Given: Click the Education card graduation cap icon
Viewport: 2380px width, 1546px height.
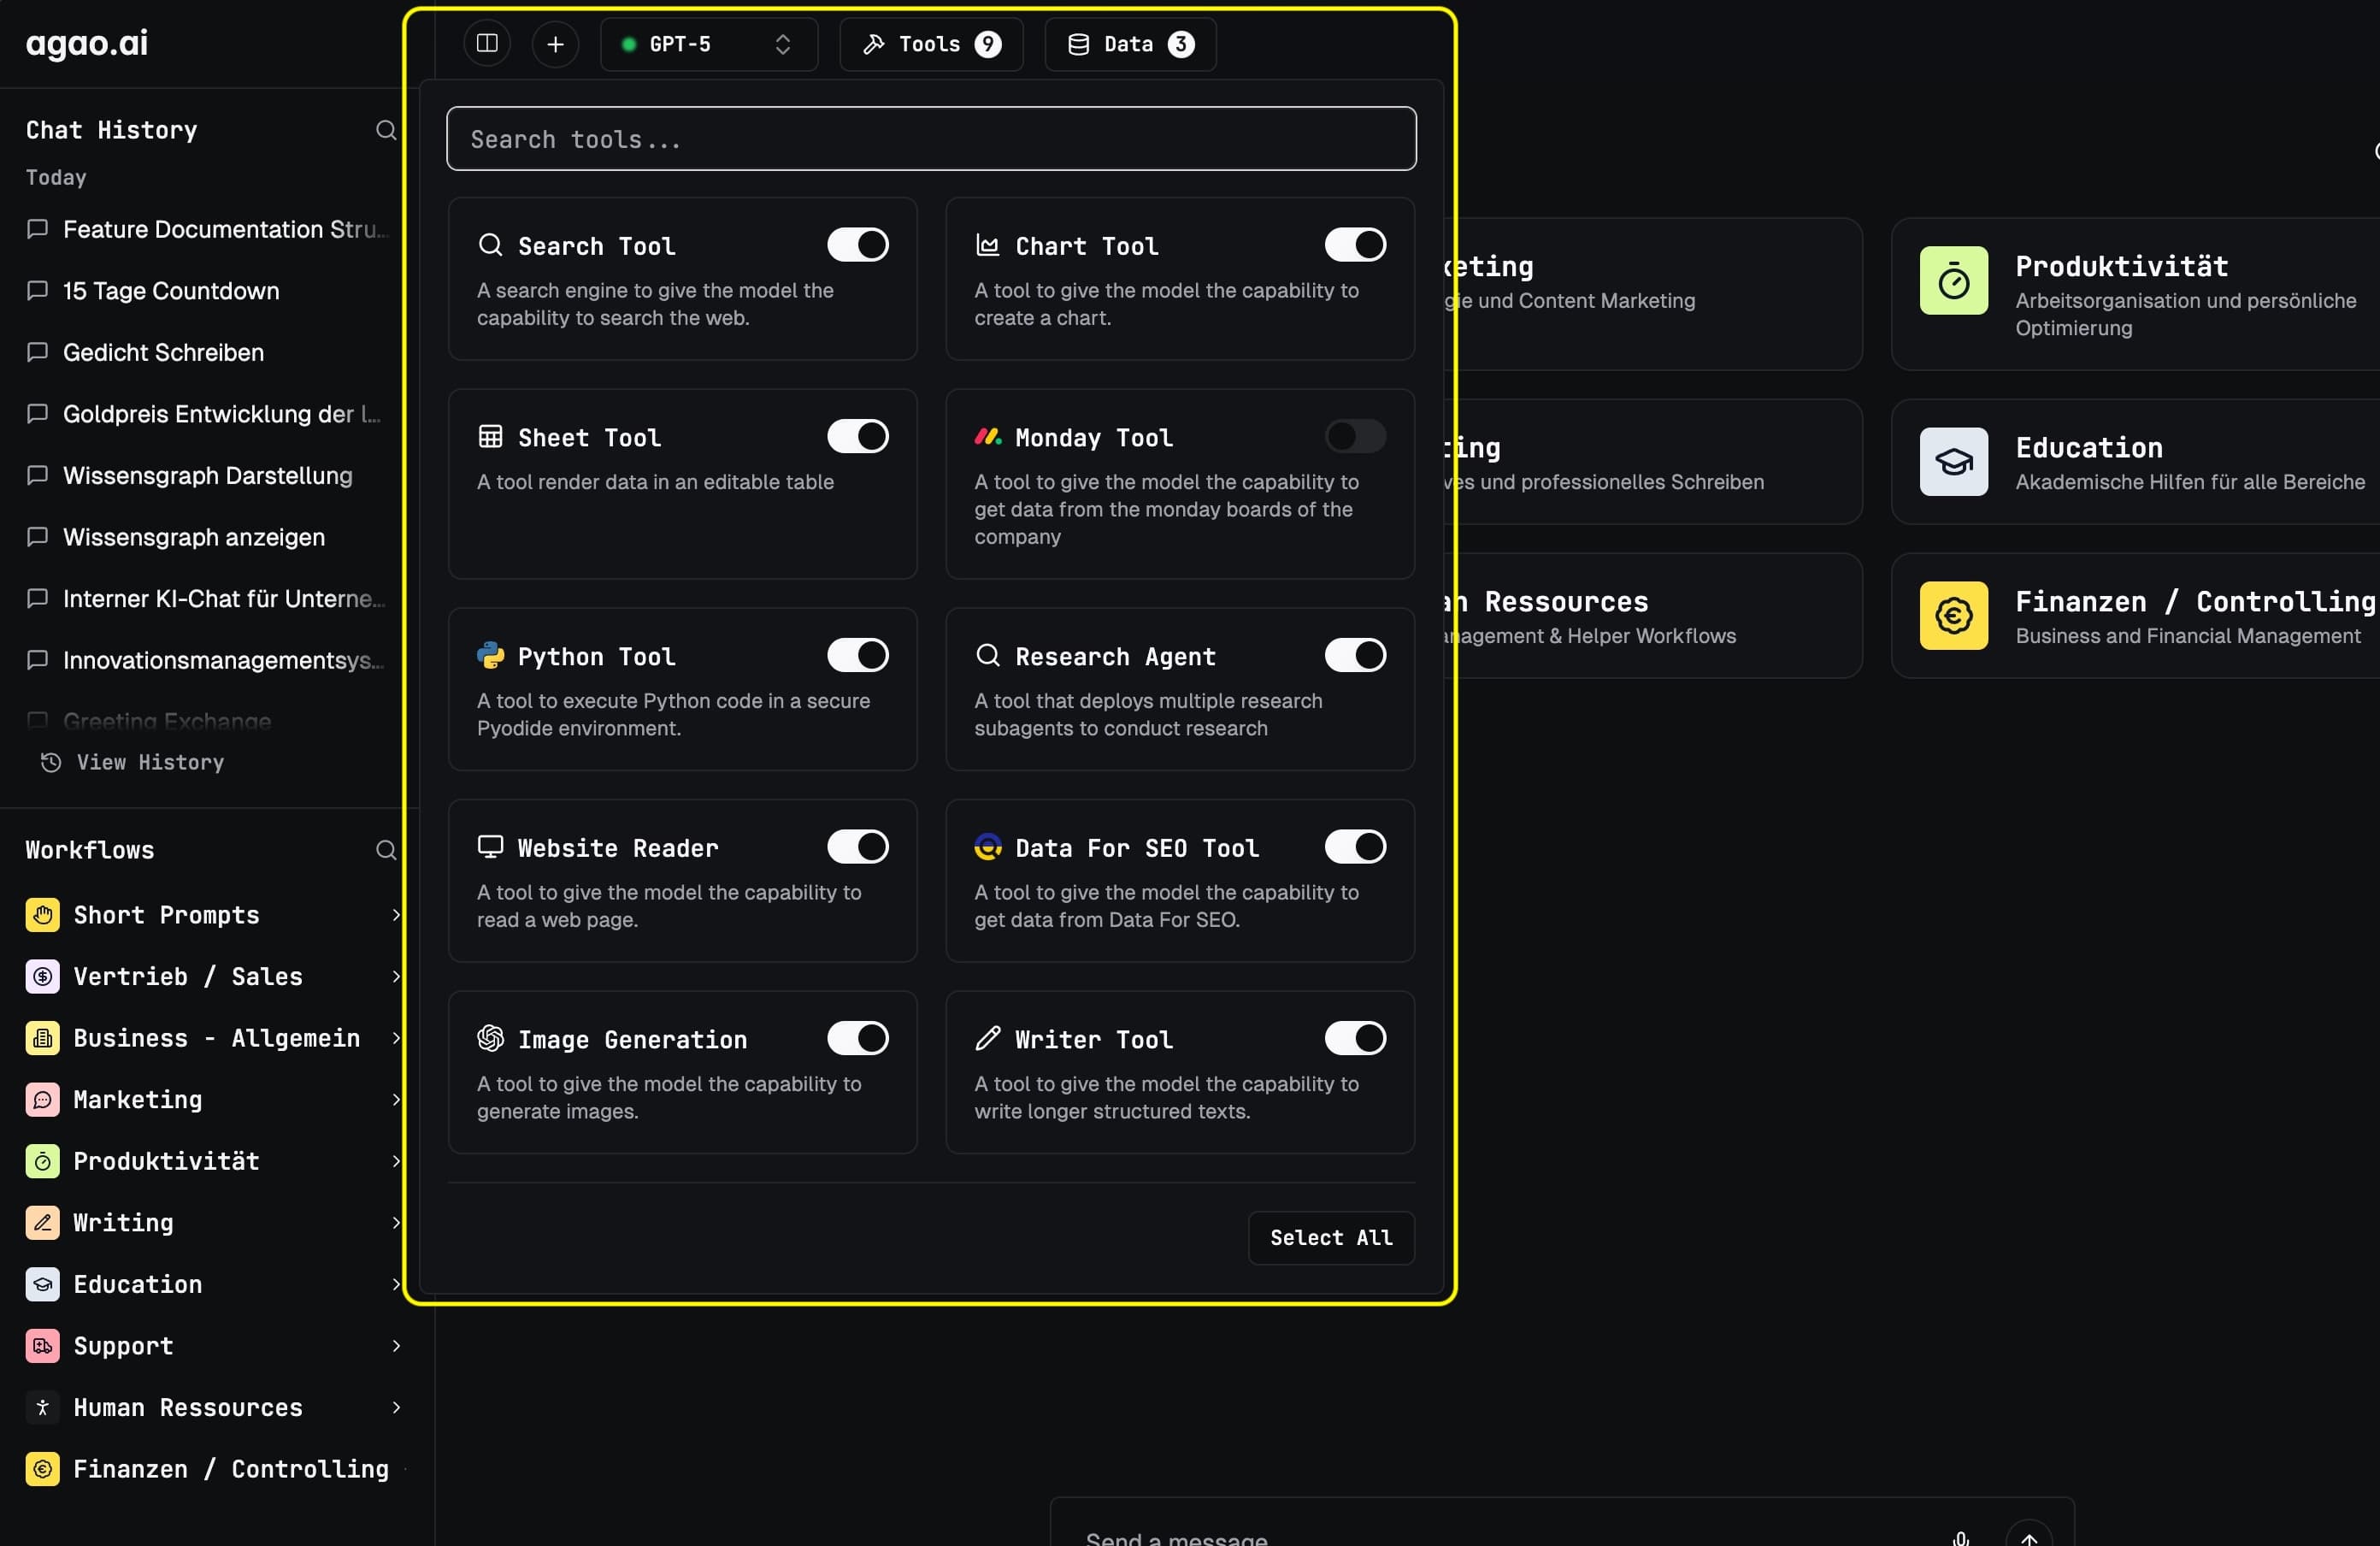Looking at the screenshot, I should (1953, 462).
